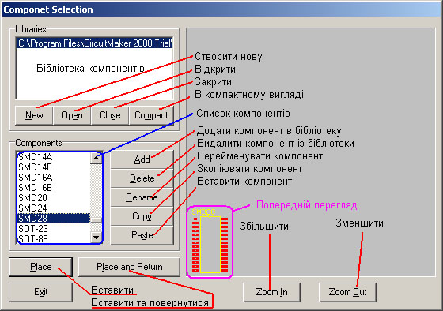Exit the Component Selection dialog
Image resolution: width=443 pixels, height=311 pixels.
point(40,292)
